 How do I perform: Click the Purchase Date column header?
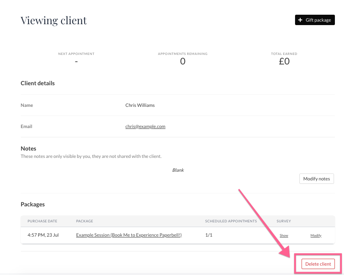pos(42,221)
